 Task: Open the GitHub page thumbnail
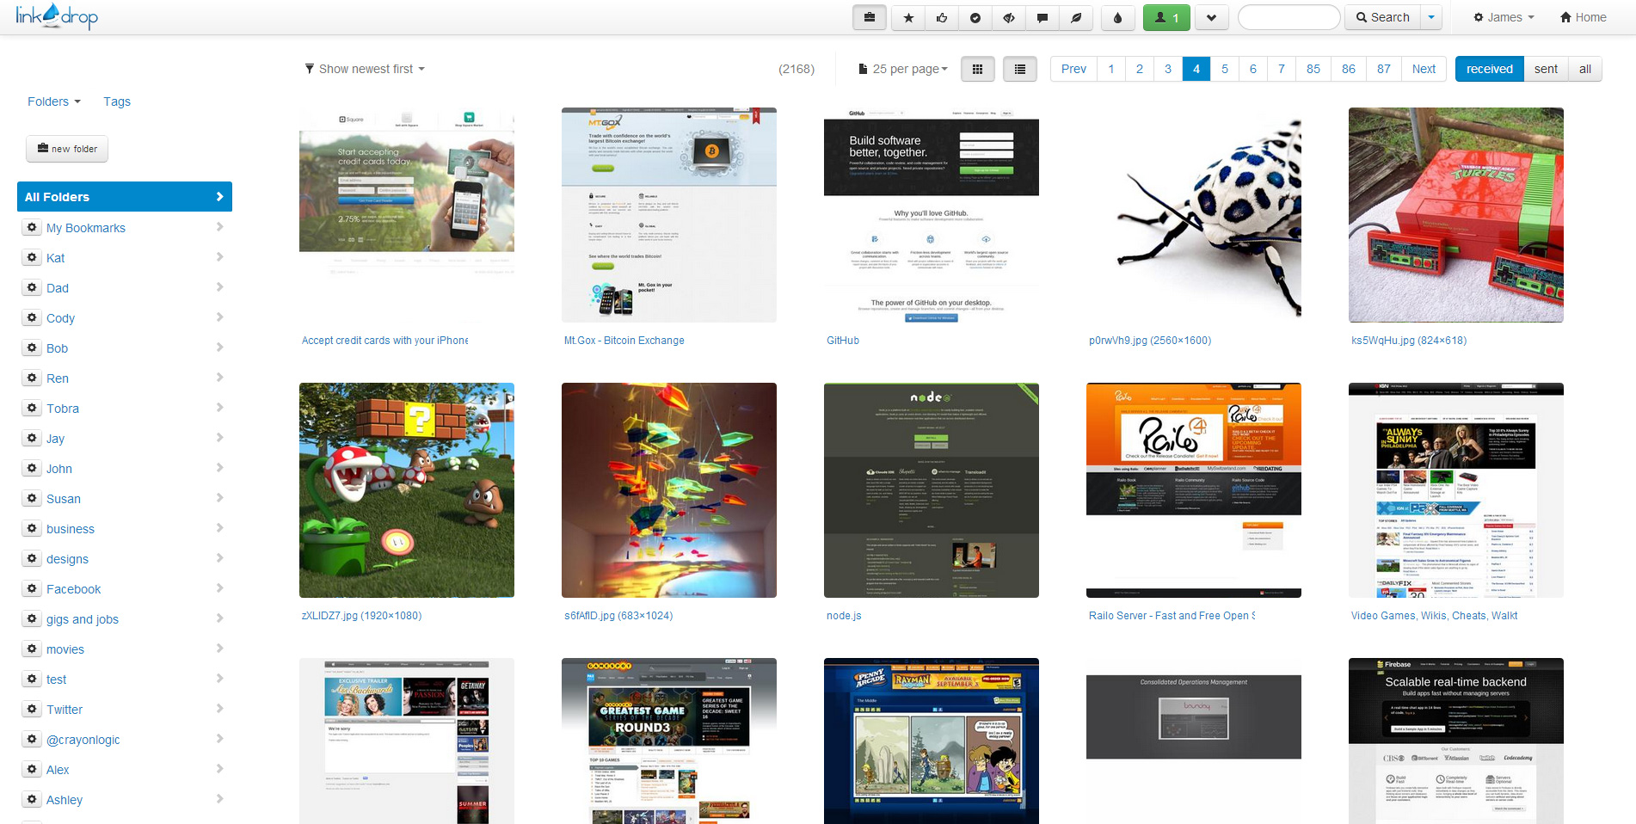point(932,215)
